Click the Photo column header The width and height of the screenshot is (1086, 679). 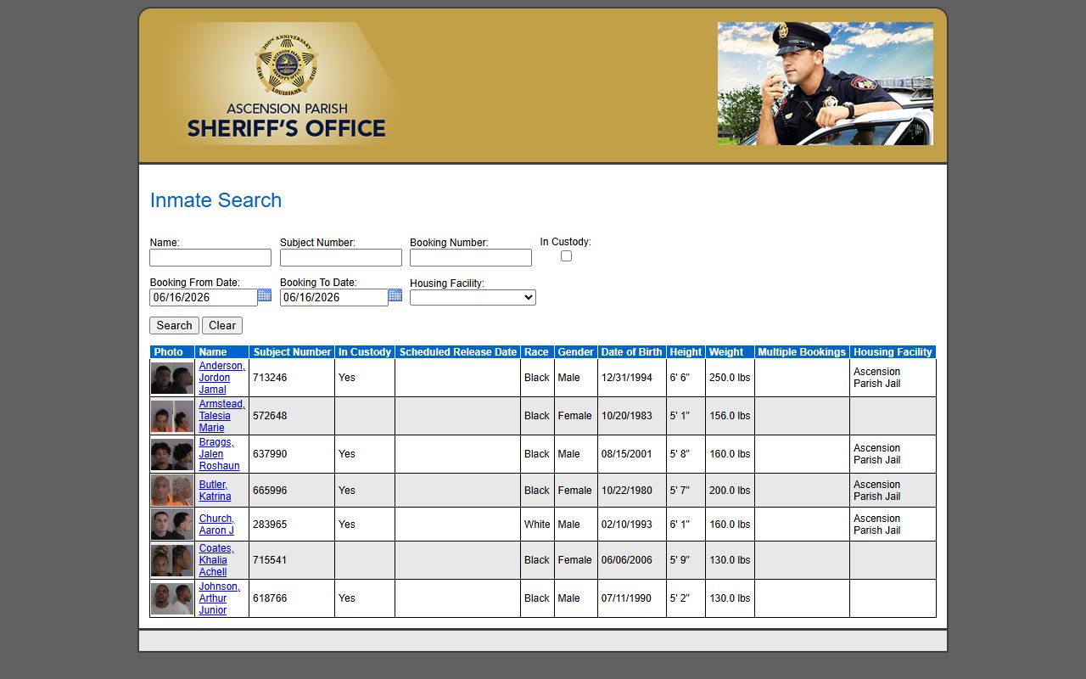click(172, 351)
